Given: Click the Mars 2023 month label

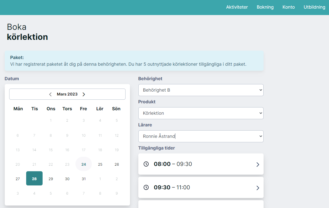Looking at the screenshot, I should 67,94.
